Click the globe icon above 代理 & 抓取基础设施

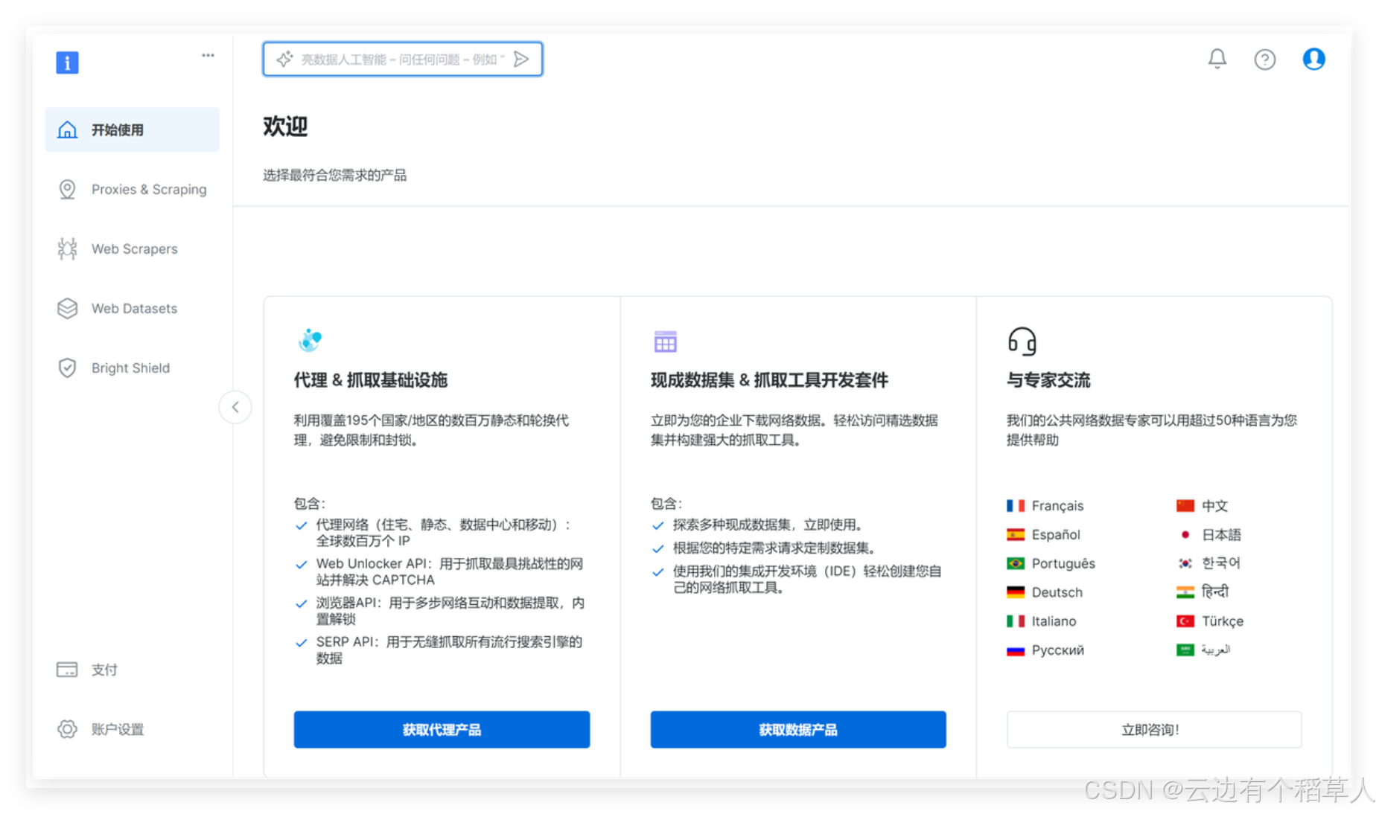[x=310, y=340]
